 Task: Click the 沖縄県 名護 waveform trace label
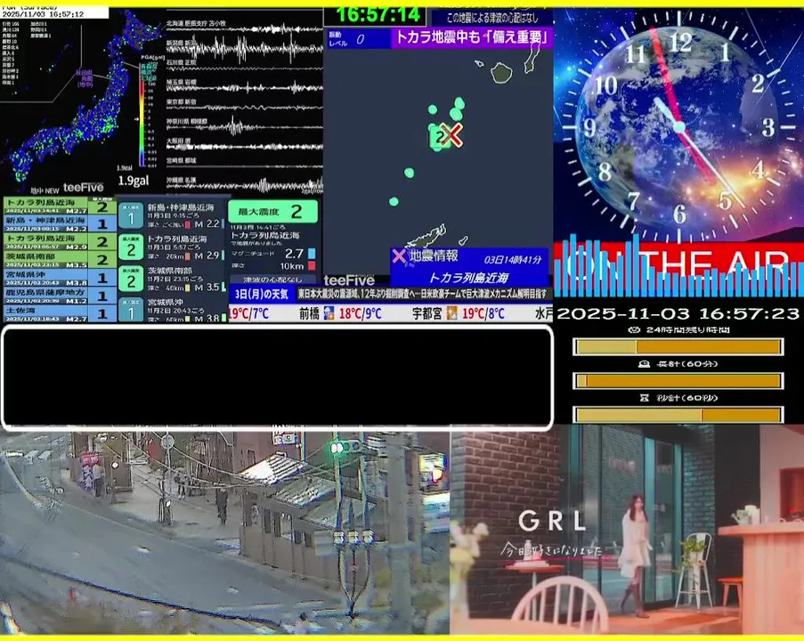(181, 180)
